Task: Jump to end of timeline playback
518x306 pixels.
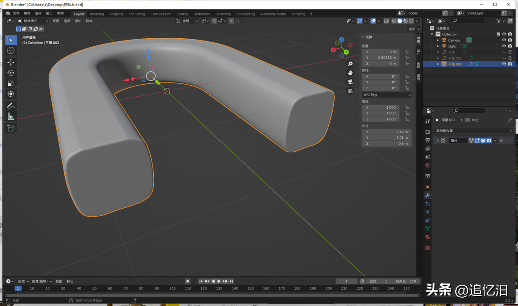Action: pyautogui.click(x=231, y=281)
